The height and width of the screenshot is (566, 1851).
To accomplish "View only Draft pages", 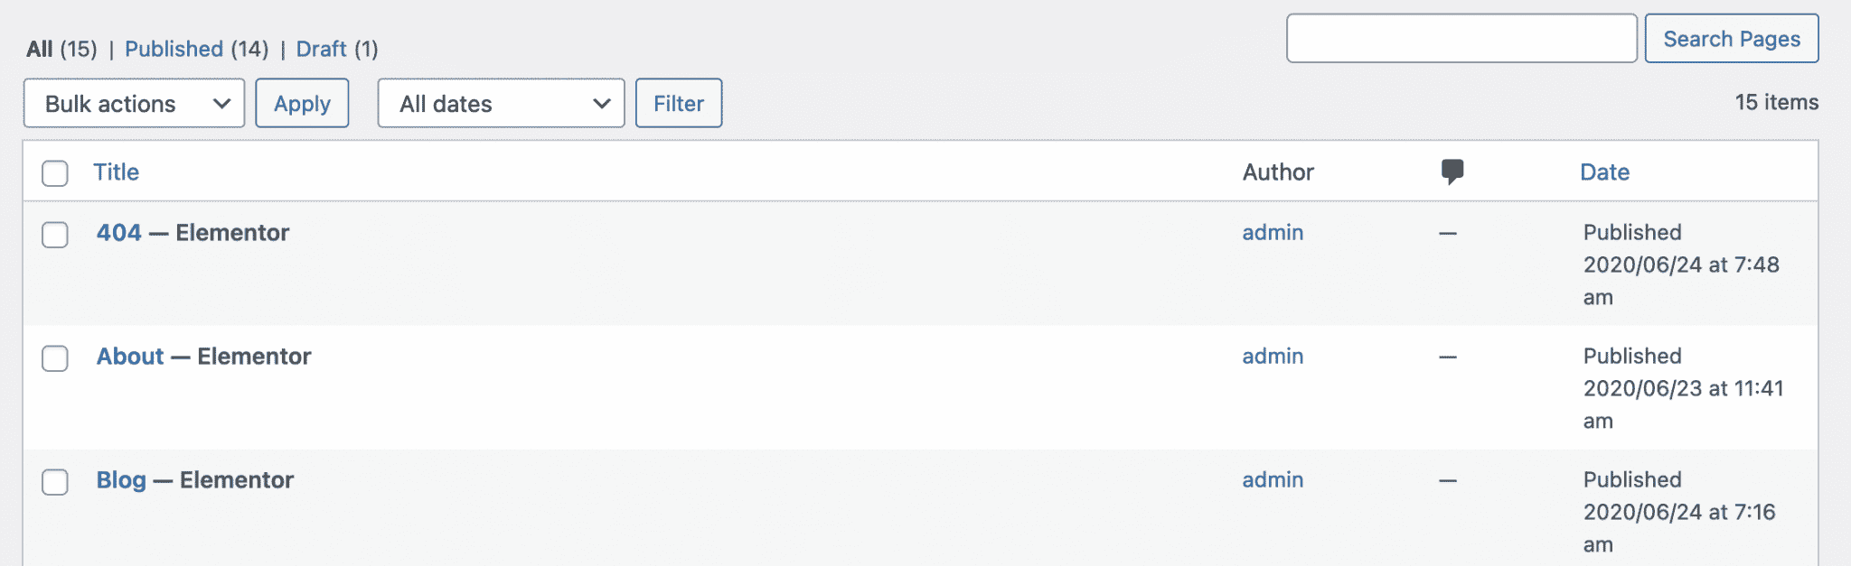I will pyautogui.click(x=321, y=48).
